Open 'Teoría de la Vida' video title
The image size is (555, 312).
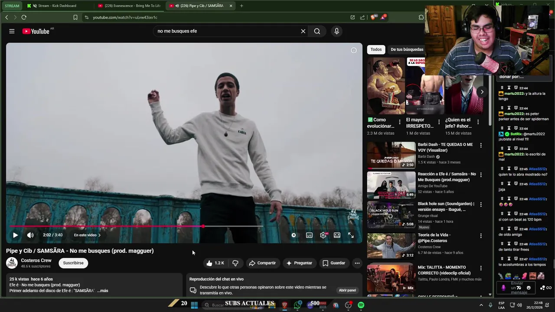coord(434,238)
